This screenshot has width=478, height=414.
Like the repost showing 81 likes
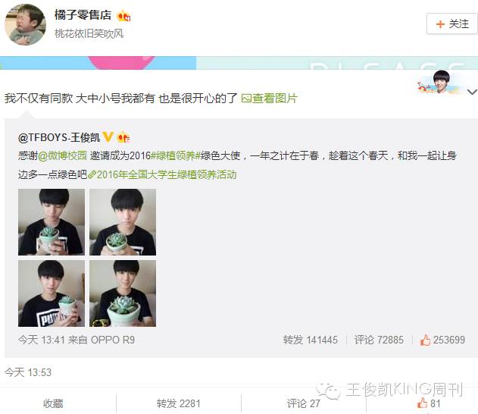click(x=429, y=403)
